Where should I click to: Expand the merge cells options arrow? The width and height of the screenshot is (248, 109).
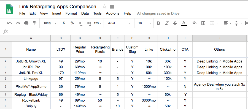[218, 23]
